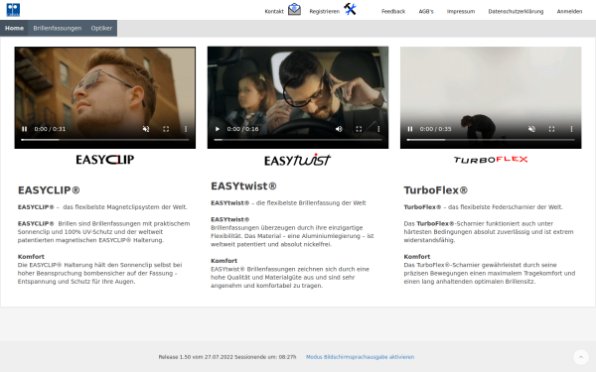This screenshot has height=372, width=596.
Task: Enter fullscreen on the EASYCLIP video
Action: point(166,129)
